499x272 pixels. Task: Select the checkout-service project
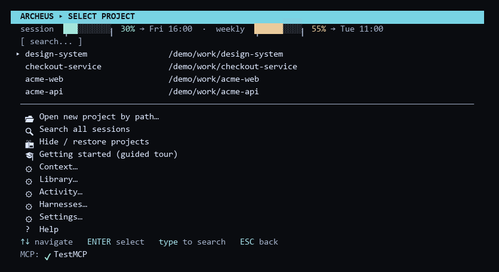click(x=63, y=66)
